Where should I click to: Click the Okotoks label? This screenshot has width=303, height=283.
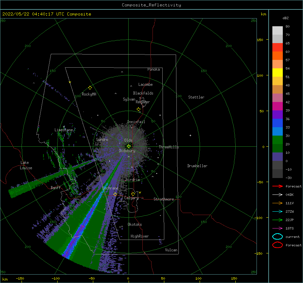click(x=135, y=224)
